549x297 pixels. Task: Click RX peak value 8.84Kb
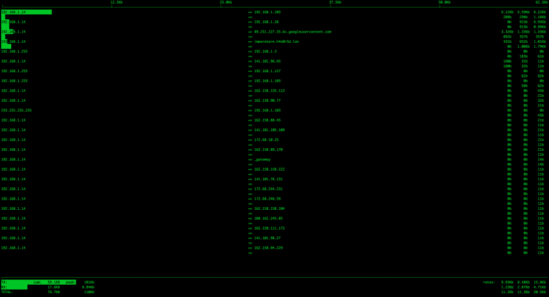(x=88, y=287)
